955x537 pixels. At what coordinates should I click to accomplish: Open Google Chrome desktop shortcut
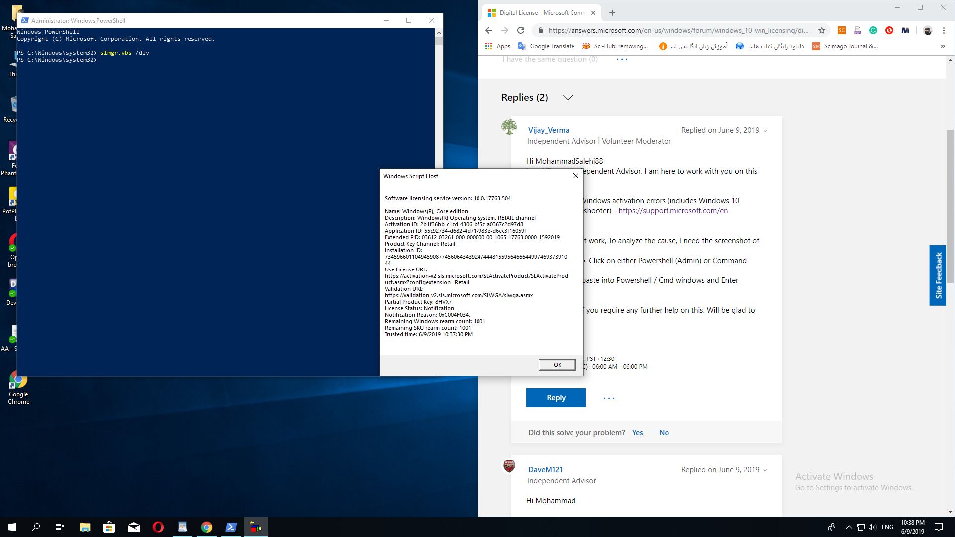tap(18, 388)
